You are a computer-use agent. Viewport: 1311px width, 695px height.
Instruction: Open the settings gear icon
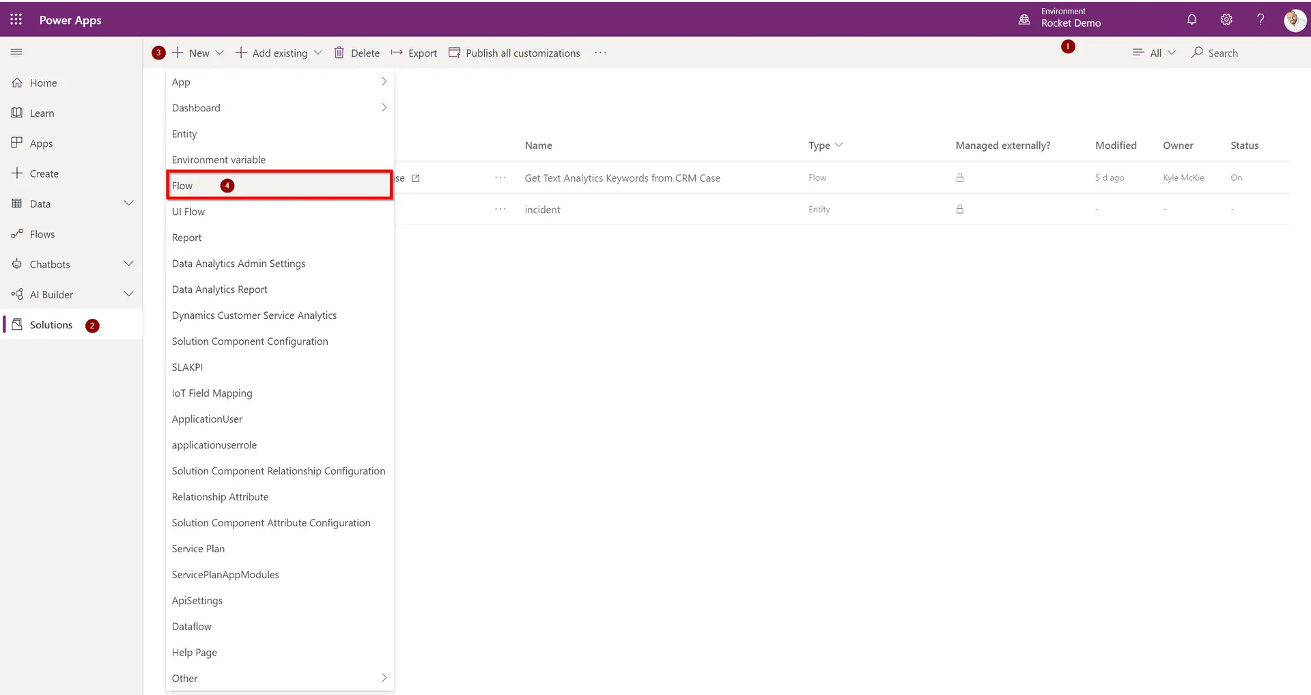pyautogui.click(x=1226, y=19)
